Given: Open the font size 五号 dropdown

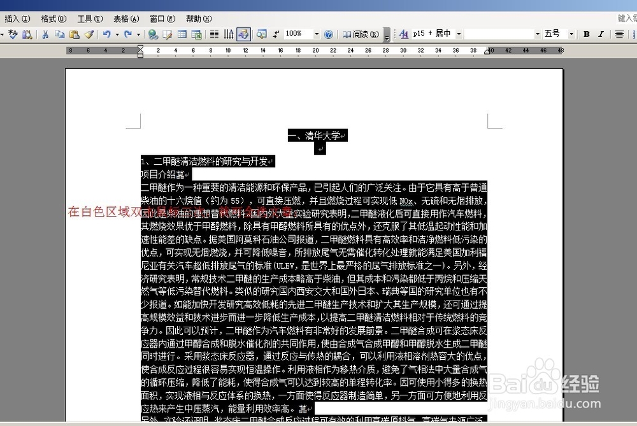Looking at the screenshot, I should coord(573,34).
